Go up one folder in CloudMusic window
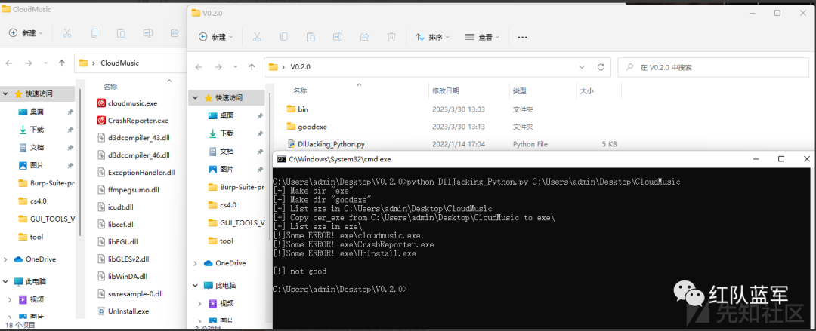The width and height of the screenshot is (816, 331). click(x=62, y=63)
